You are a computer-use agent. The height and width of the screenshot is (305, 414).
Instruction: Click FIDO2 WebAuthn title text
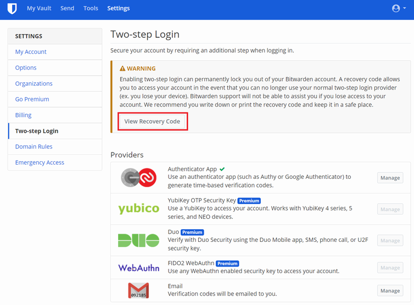[191, 263]
